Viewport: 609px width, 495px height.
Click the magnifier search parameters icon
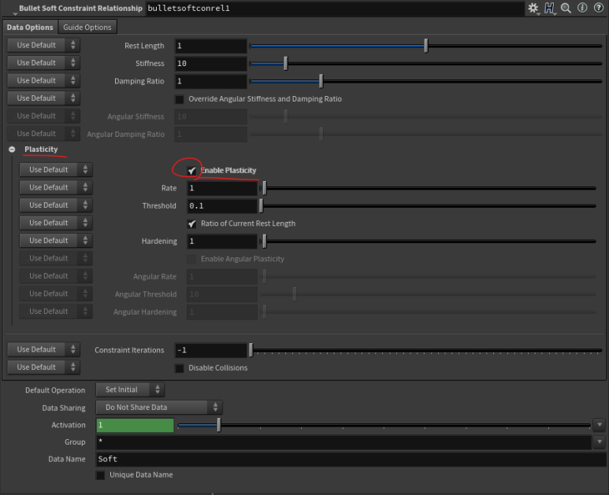pos(566,8)
